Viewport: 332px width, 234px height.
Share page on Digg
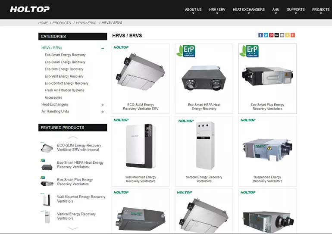point(276,35)
